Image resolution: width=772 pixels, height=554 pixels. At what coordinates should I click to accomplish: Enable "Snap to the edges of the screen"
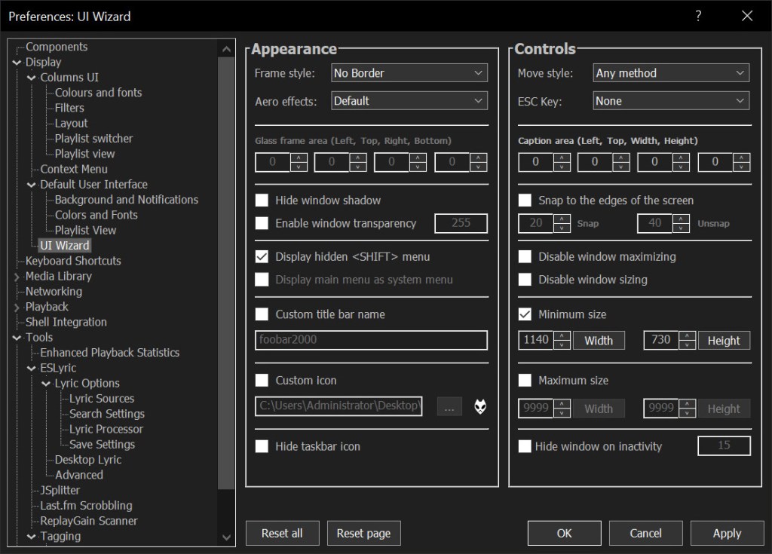coord(524,200)
